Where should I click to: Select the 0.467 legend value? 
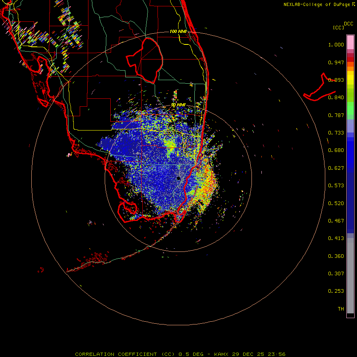coord(336,221)
